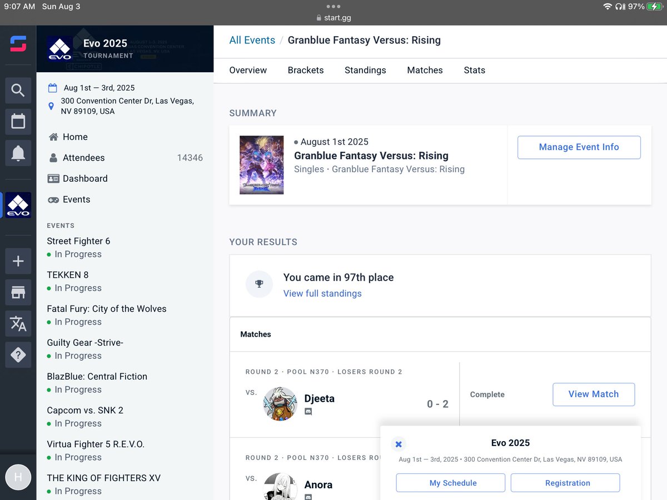The image size is (667, 500).
Task: Click the Discord icon under Anora
Action: click(308, 497)
